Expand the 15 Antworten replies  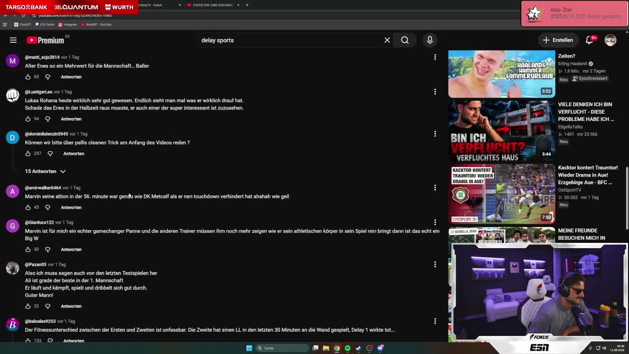tap(45, 171)
